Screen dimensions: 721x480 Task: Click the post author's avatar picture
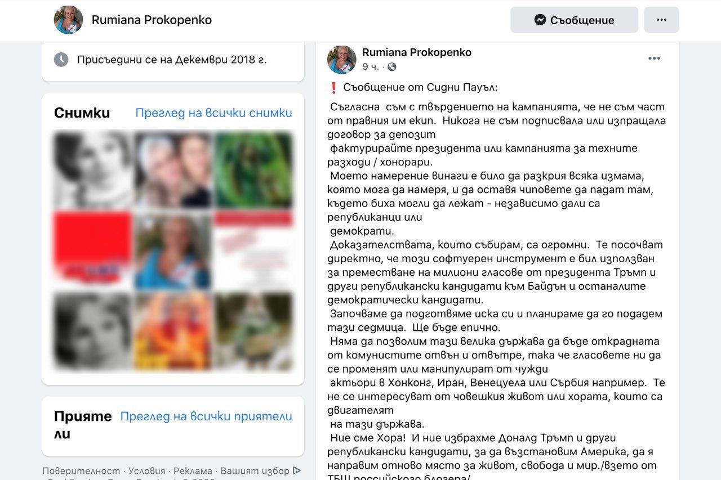click(342, 60)
